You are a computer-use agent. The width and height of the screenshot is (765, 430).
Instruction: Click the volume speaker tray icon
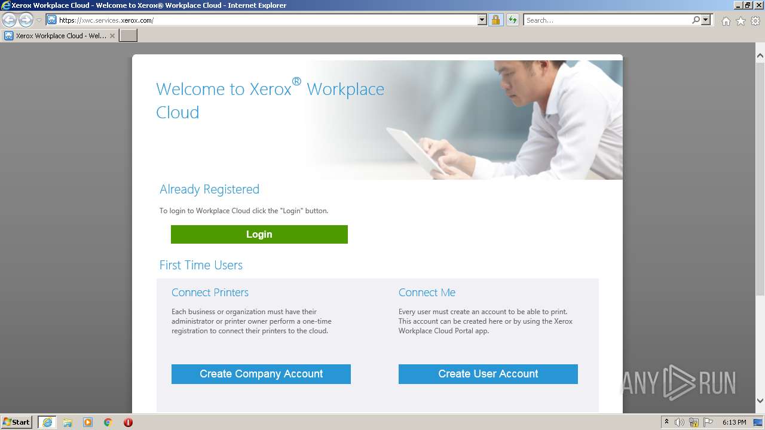680,422
